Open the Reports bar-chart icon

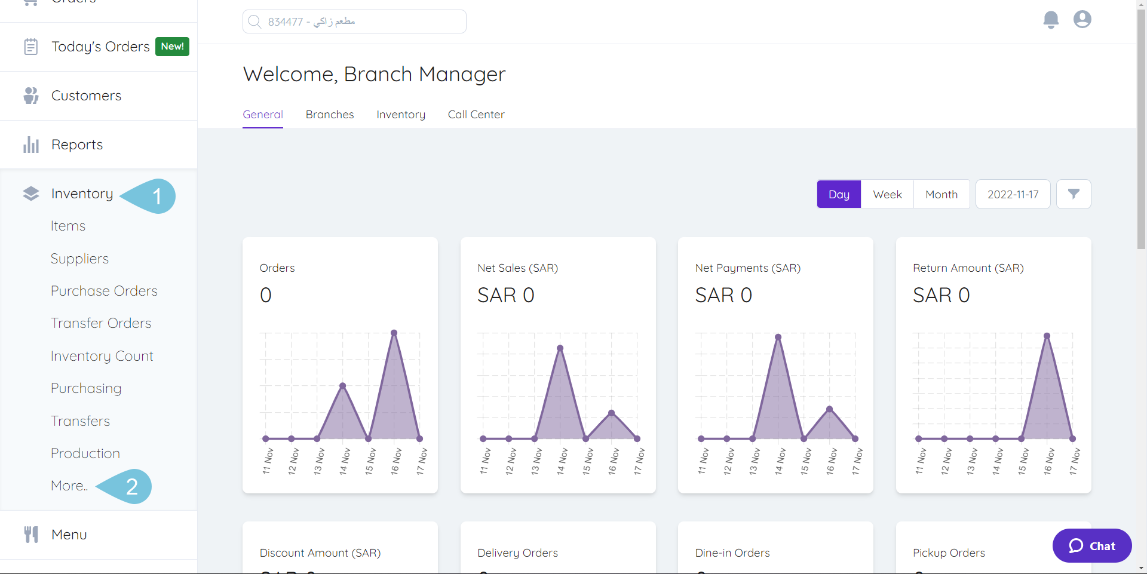[30, 144]
